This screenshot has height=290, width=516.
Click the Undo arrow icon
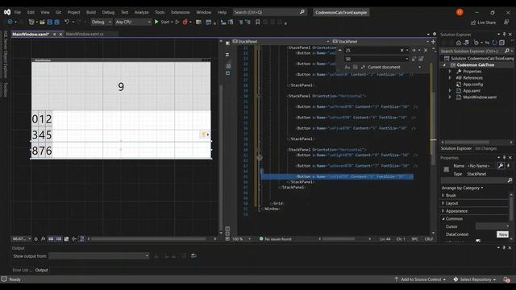67,22
